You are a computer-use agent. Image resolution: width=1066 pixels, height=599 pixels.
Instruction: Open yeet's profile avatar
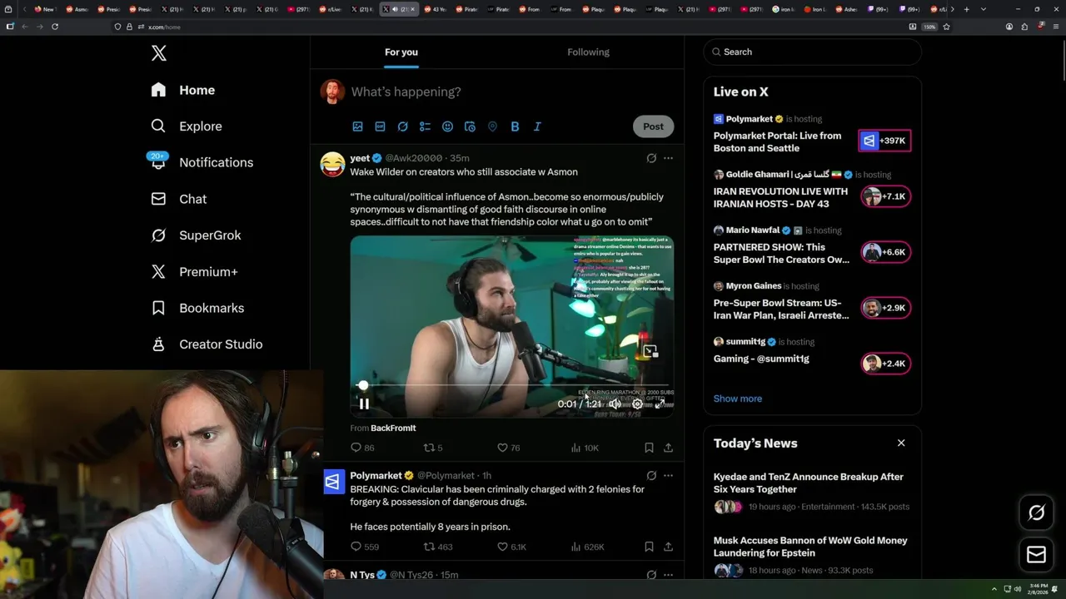pyautogui.click(x=333, y=164)
